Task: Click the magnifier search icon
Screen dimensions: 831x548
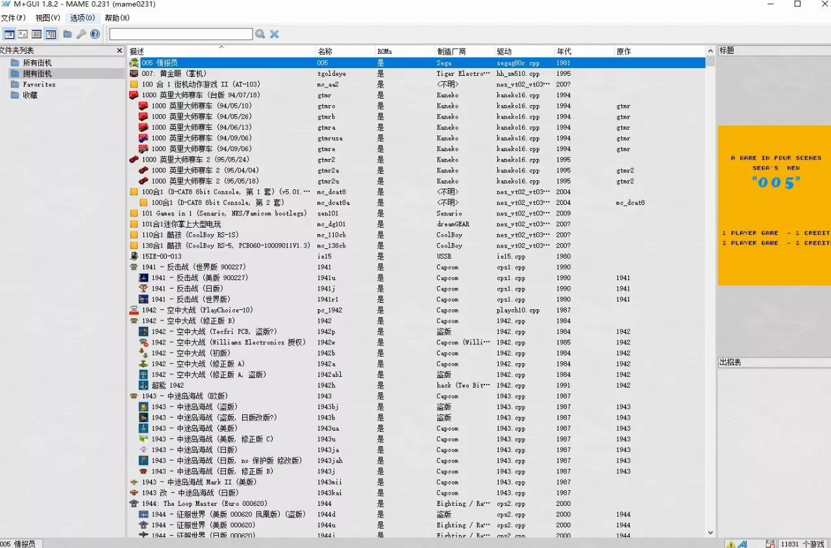Action: click(x=260, y=34)
